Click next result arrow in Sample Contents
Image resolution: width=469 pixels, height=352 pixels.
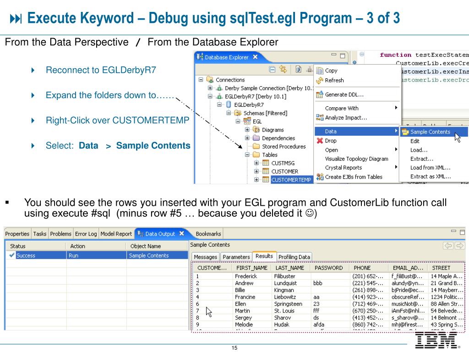(460, 246)
